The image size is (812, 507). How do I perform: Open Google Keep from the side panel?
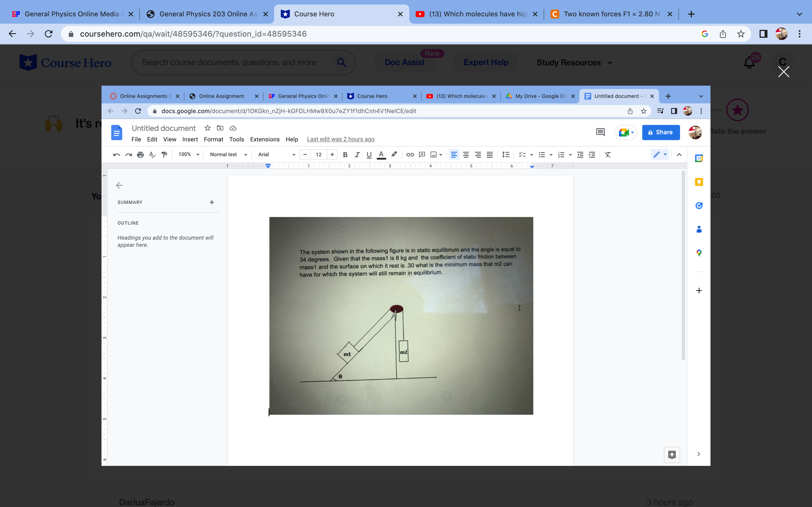coord(699,181)
